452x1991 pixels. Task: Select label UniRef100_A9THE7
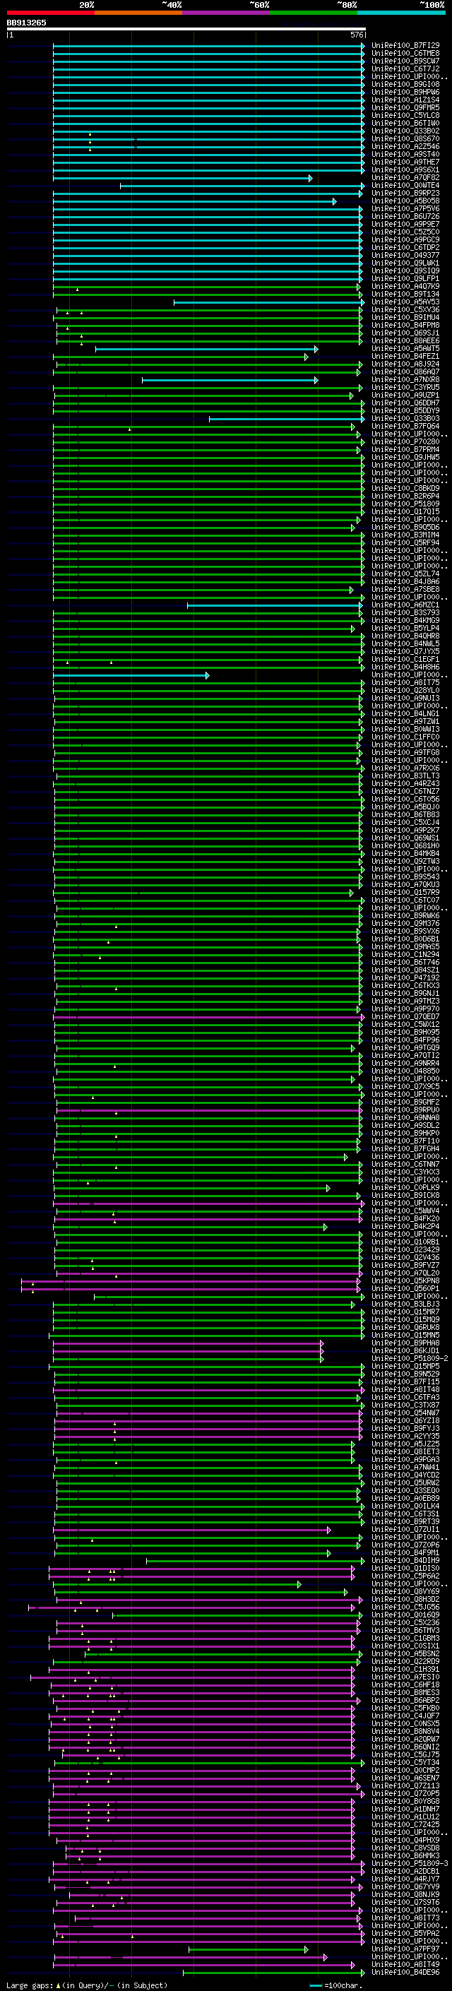coord(405,162)
